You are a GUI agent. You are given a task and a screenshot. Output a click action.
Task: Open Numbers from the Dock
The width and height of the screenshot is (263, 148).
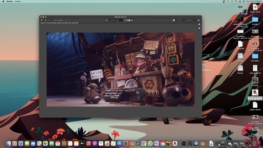(x=107, y=143)
